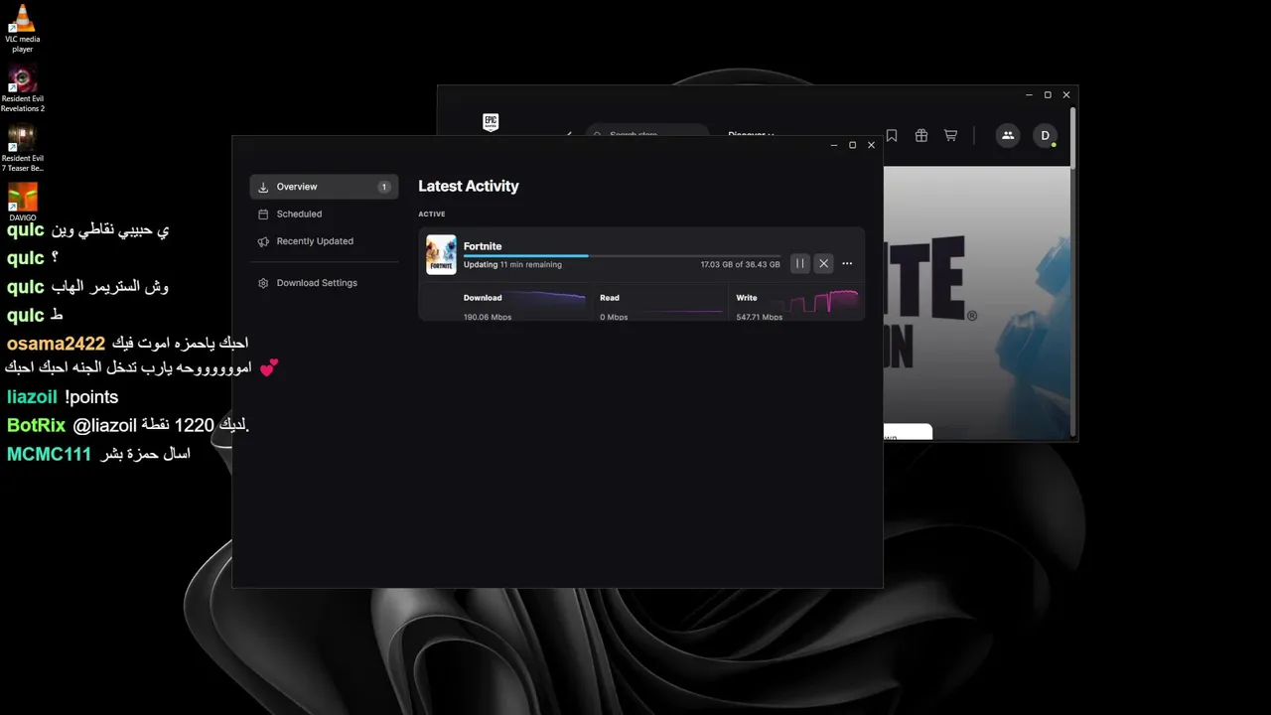Click the '190.06 Mbps' download value
The height and width of the screenshot is (715, 1271).
pos(488,317)
